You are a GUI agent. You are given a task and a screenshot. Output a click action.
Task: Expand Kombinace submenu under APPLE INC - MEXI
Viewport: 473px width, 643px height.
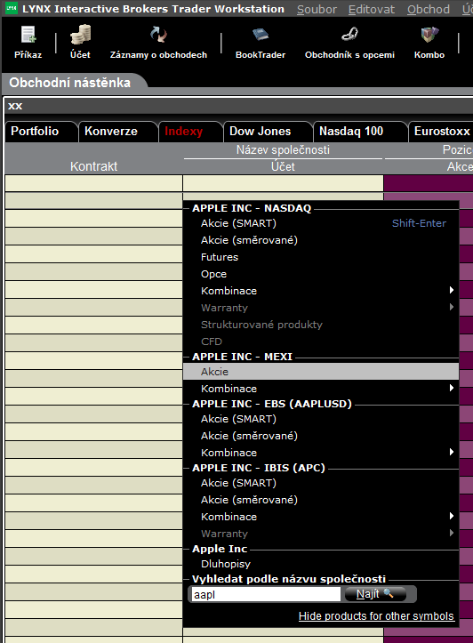pyautogui.click(x=321, y=389)
